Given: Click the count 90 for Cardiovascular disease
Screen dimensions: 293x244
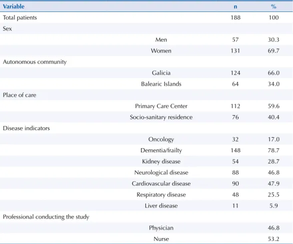Looking at the screenshot, I should click(235, 183).
